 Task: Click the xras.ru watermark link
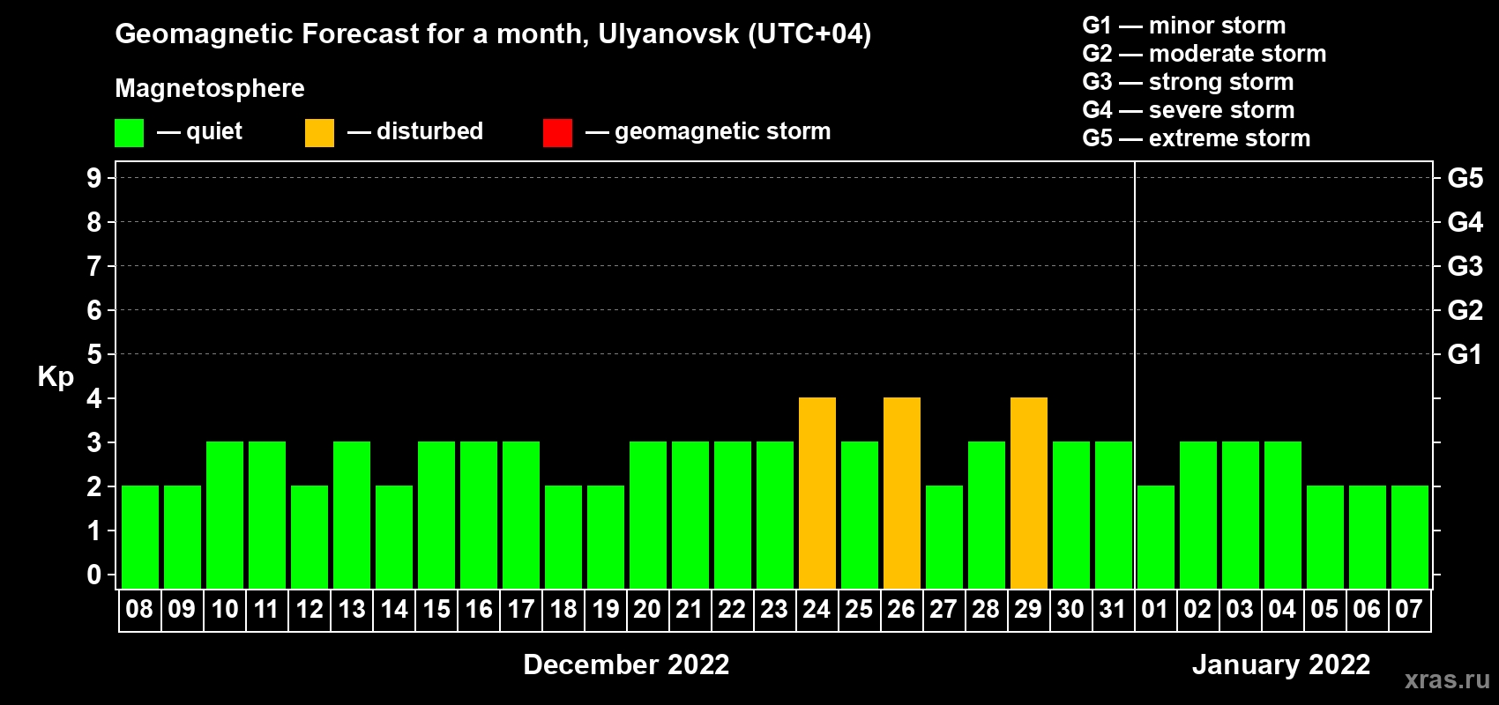pyautogui.click(x=1447, y=679)
